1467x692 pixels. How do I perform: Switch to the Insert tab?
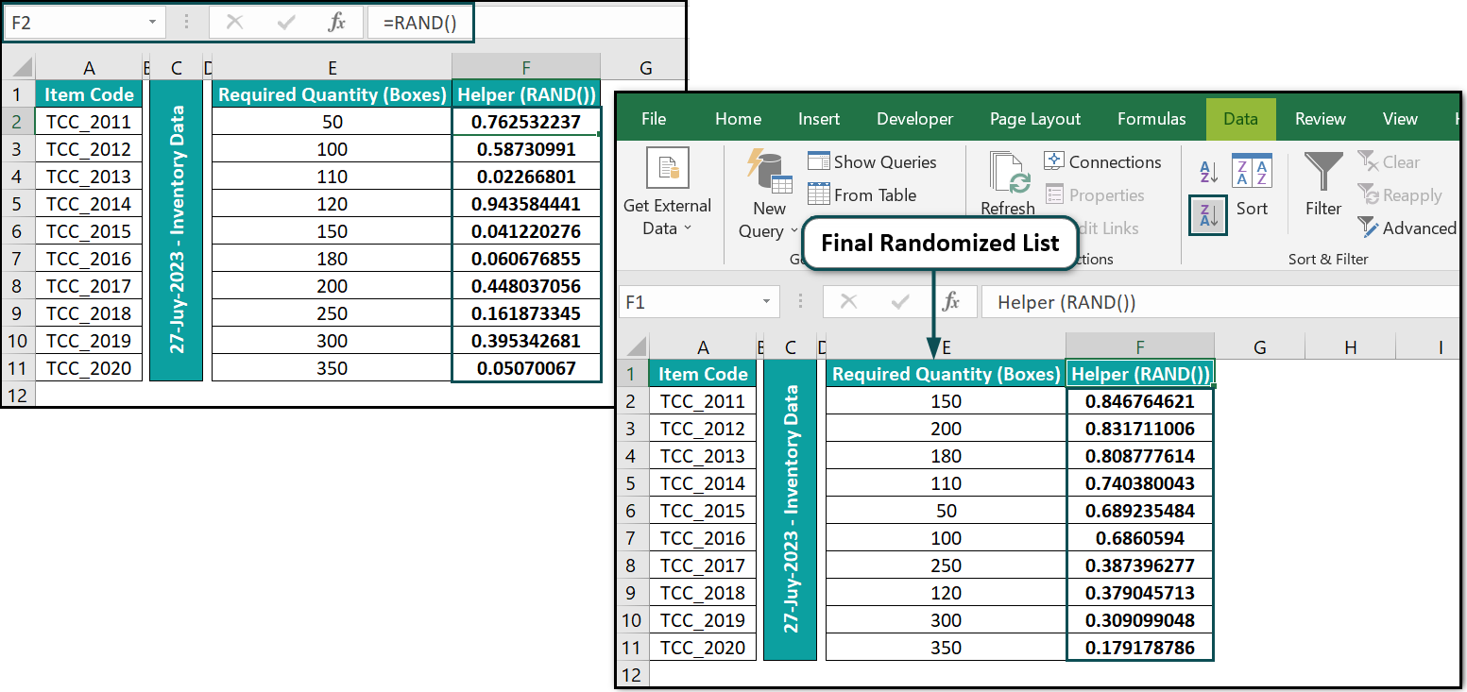(x=819, y=119)
